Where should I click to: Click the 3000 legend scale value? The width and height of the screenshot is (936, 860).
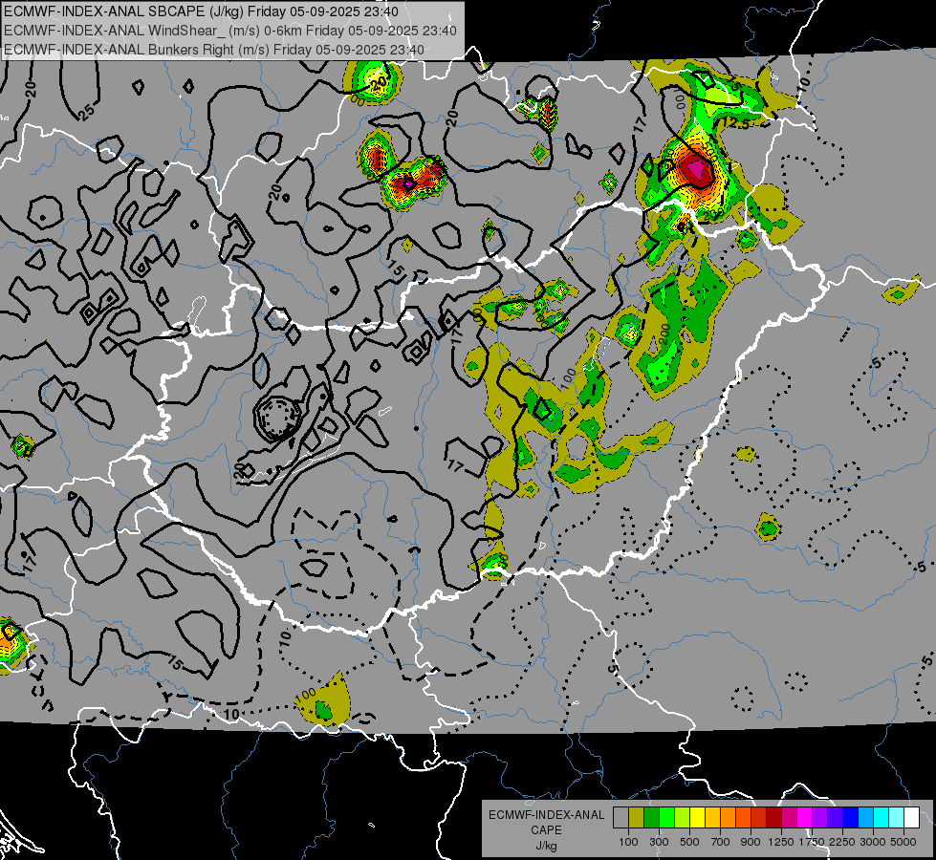pos(873,842)
